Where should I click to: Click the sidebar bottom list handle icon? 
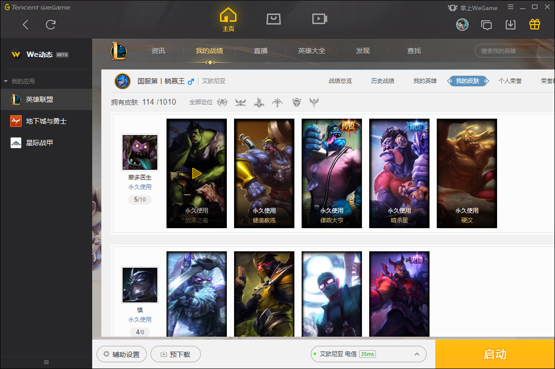(x=46, y=362)
